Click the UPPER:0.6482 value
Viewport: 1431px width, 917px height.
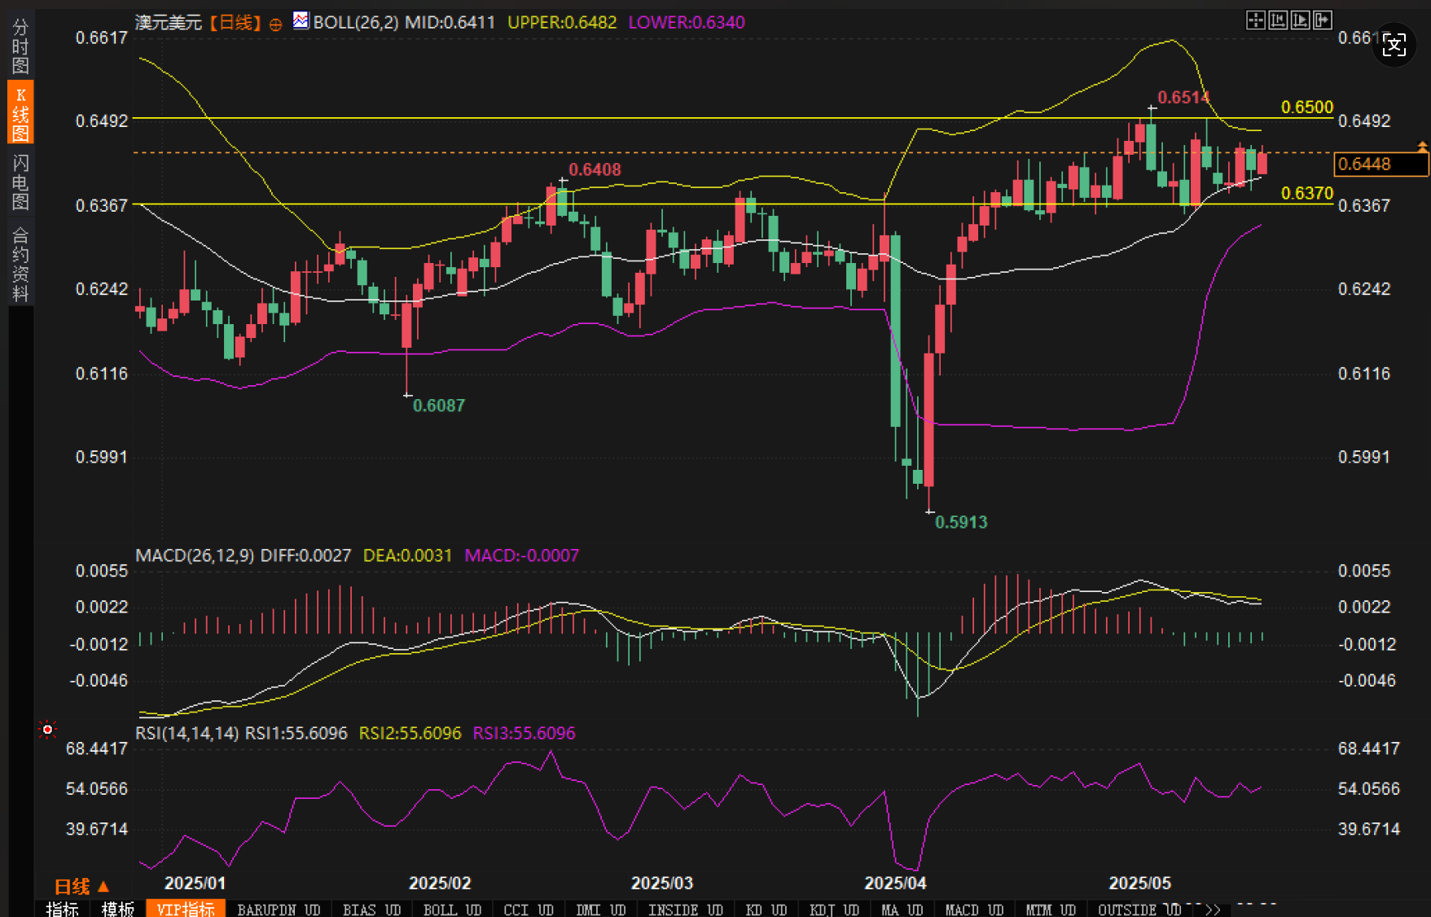pyautogui.click(x=562, y=23)
